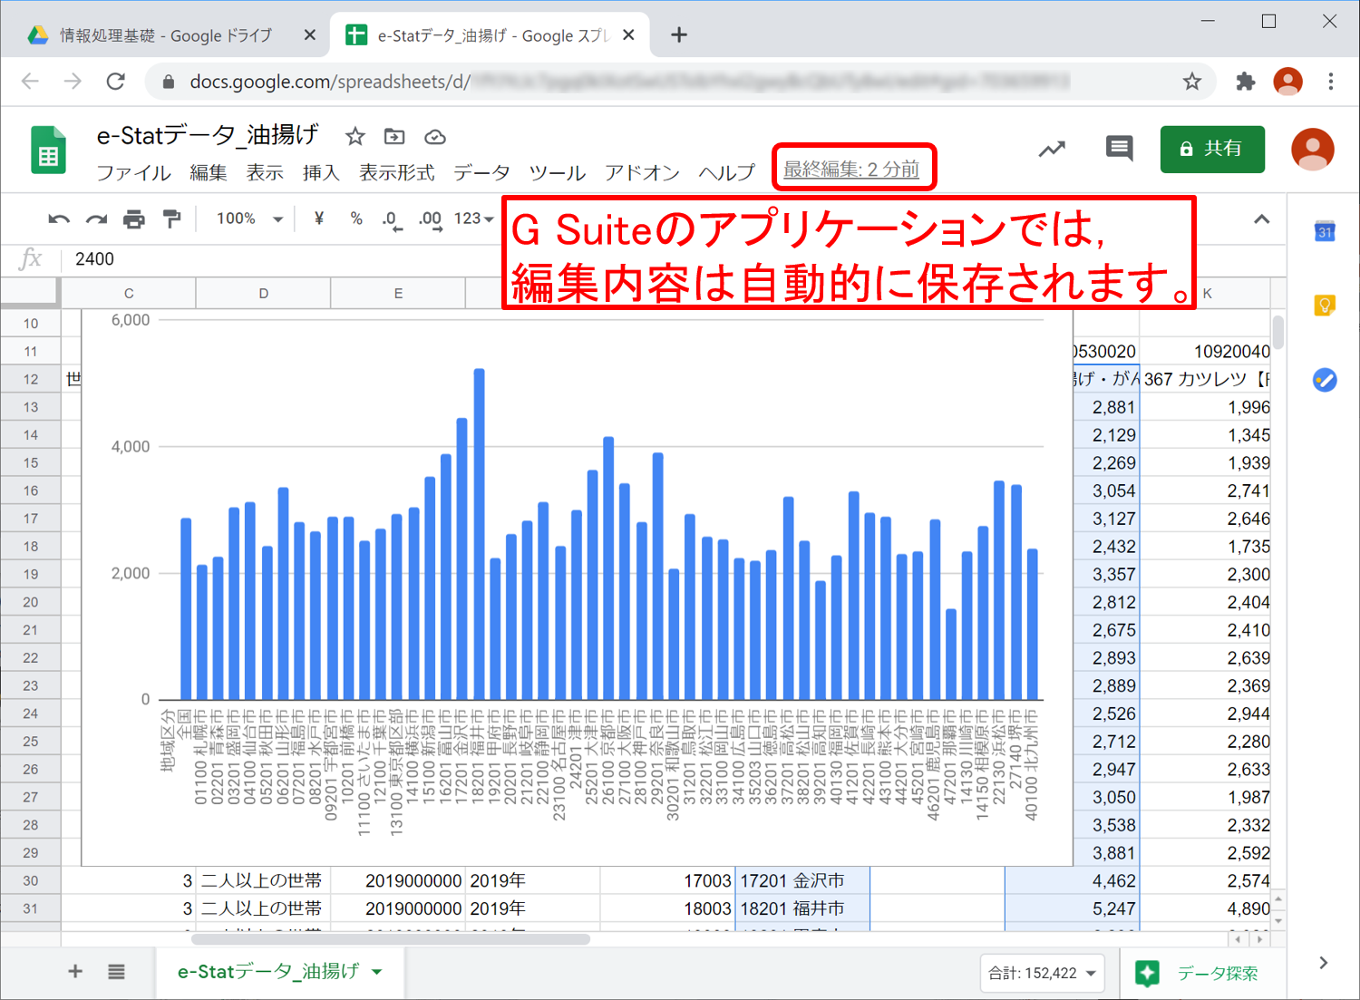Click the embedded bar chart
This screenshot has width=1360, height=1000.
point(577,587)
